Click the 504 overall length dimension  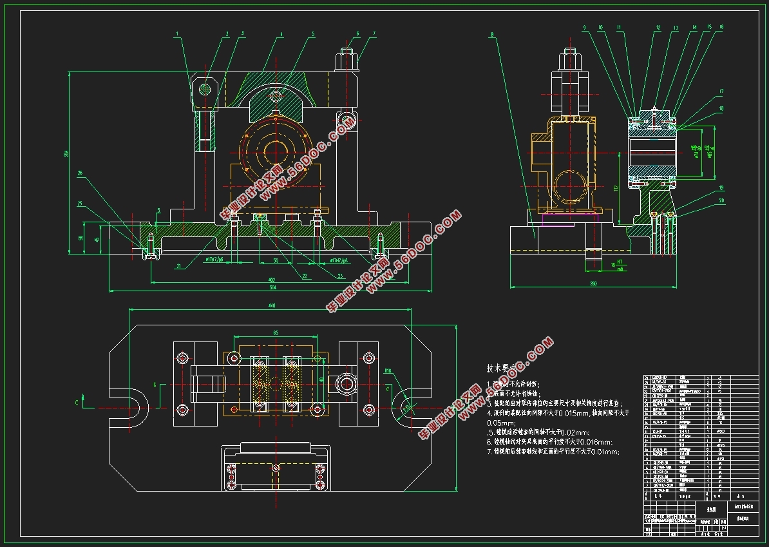[x=272, y=287]
